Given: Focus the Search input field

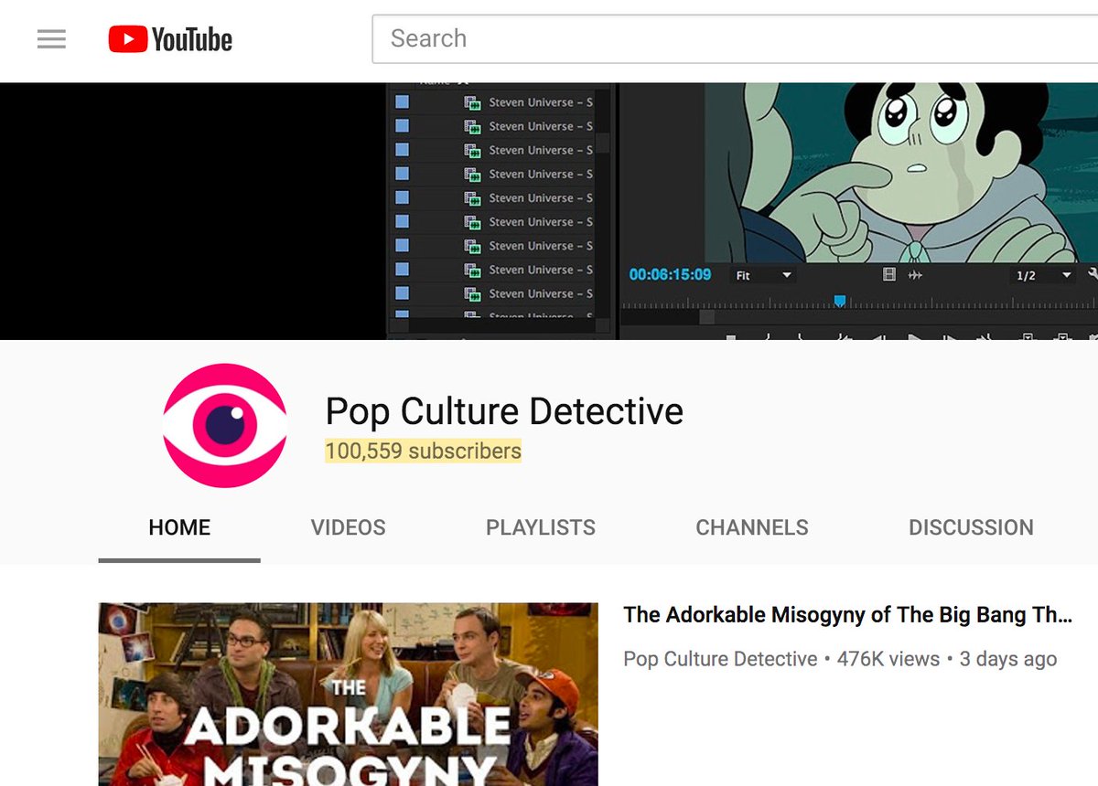Looking at the screenshot, I should click(x=735, y=39).
